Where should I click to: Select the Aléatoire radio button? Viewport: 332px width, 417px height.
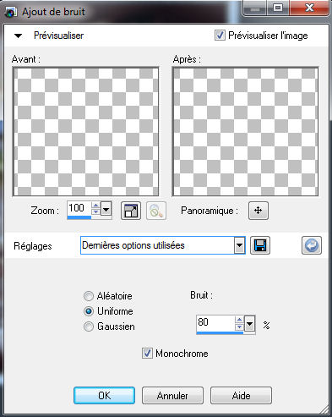pyautogui.click(x=89, y=296)
